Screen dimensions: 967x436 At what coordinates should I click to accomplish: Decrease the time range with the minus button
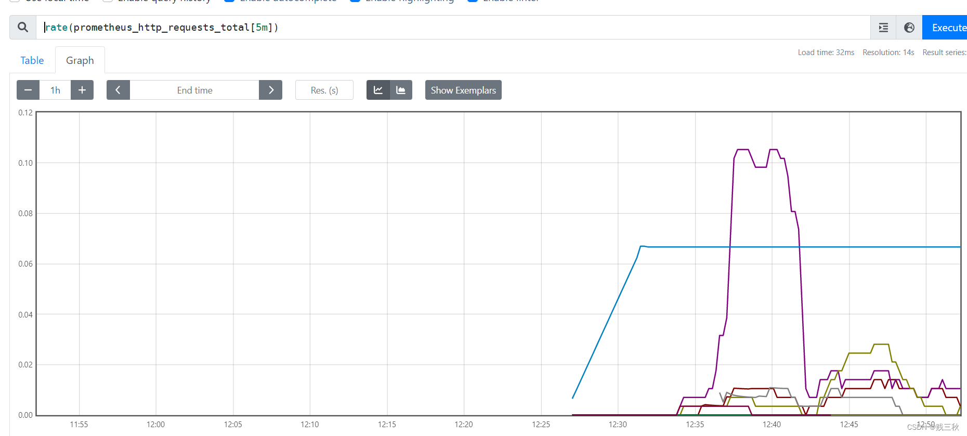(28, 90)
